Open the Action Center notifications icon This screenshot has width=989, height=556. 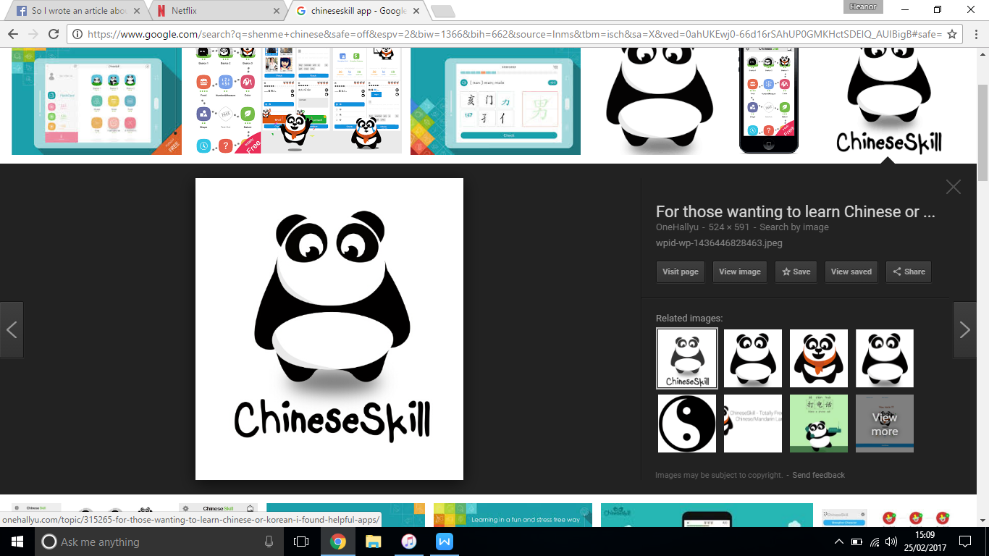pyautogui.click(x=965, y=542)
